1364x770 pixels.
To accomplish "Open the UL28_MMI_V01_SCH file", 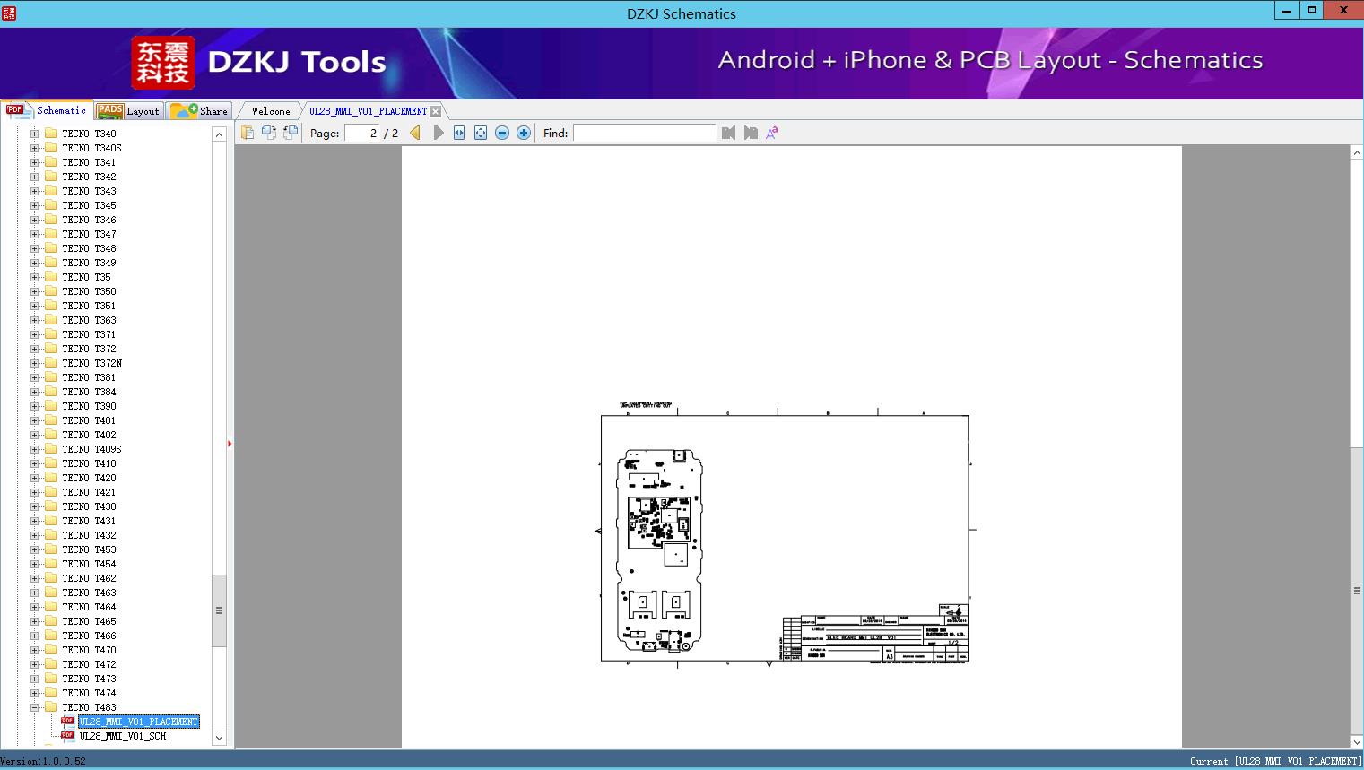I will [122, 736].
